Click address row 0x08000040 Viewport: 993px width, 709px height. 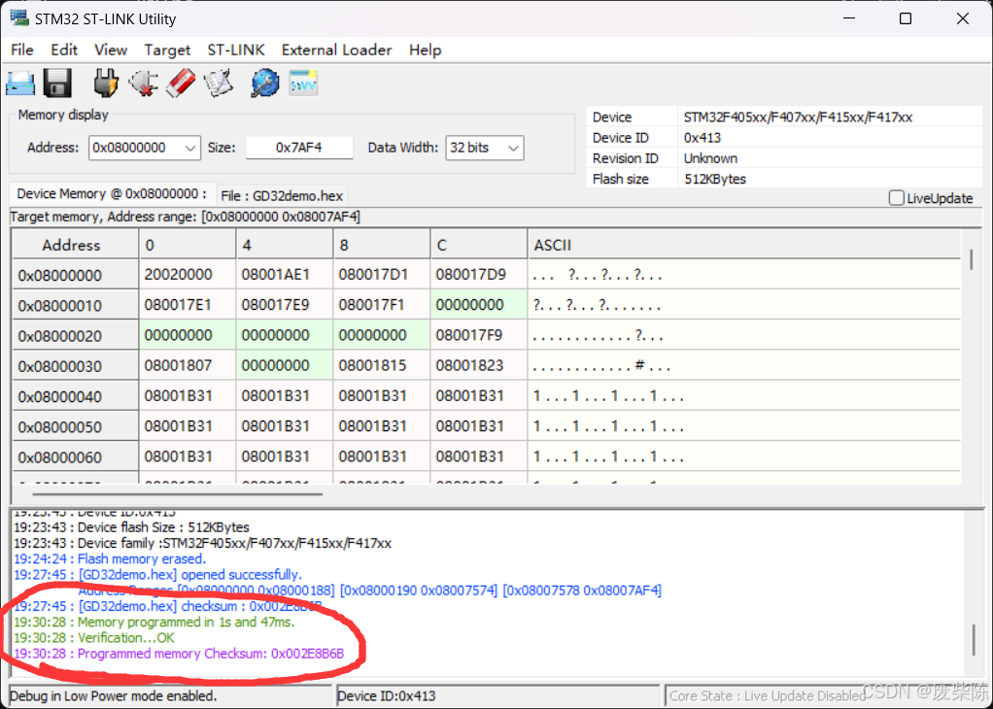[x=76, y=397]
